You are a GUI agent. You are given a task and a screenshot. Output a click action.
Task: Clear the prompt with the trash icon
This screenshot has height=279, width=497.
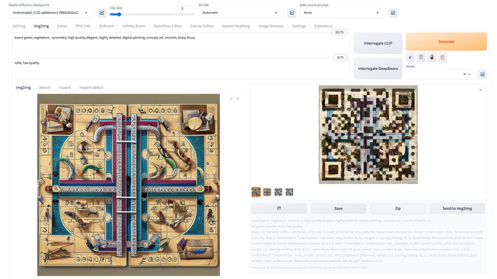[421, 57]
